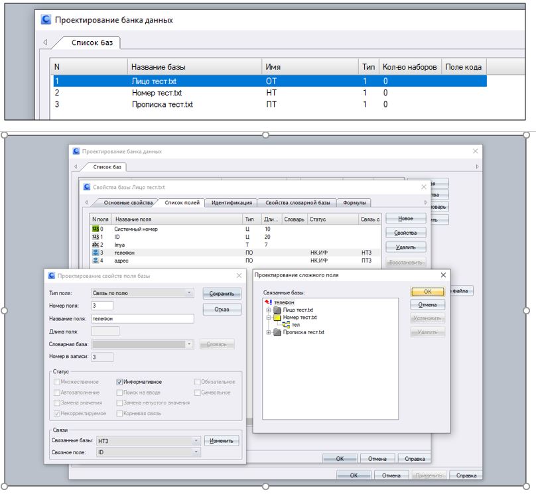The image size is (536, 494).
Task: Click the Отказ button
Action: tap(222, 310)
